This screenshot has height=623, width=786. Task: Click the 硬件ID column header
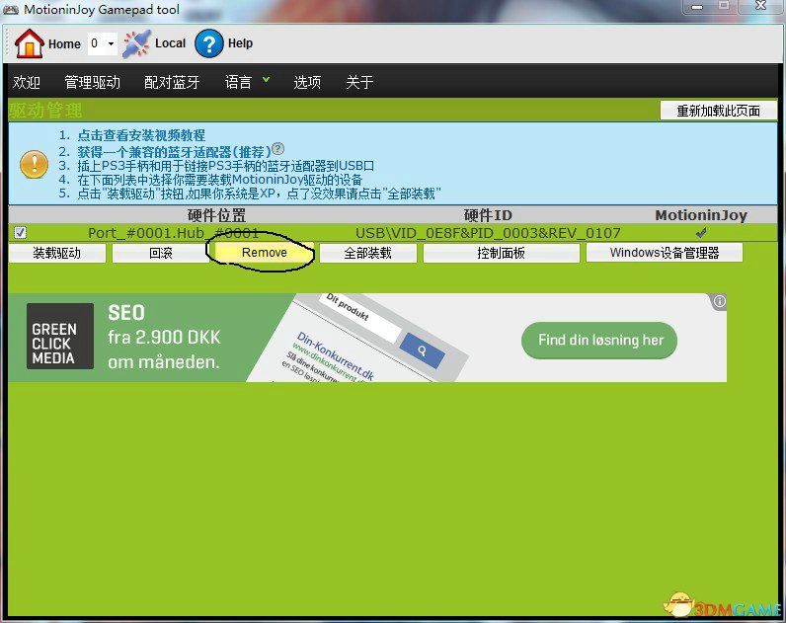point(488,215)
